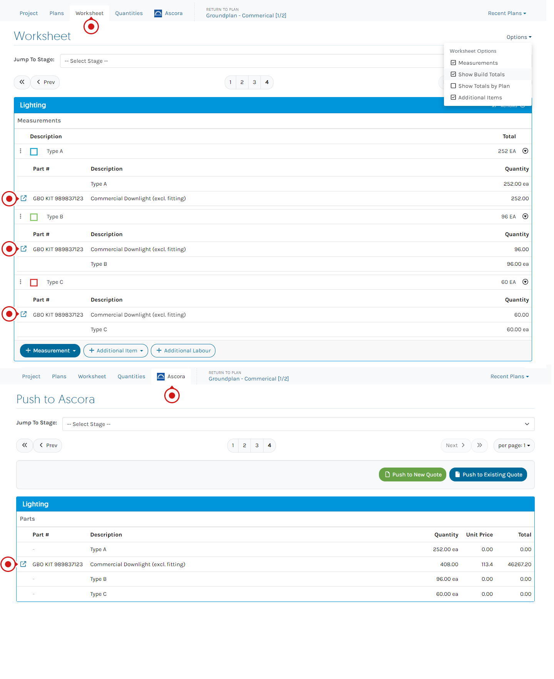The height and width of the screenshot is (679, 554).
Task: Click drag handle dots for Type C row
Action: 21,282
